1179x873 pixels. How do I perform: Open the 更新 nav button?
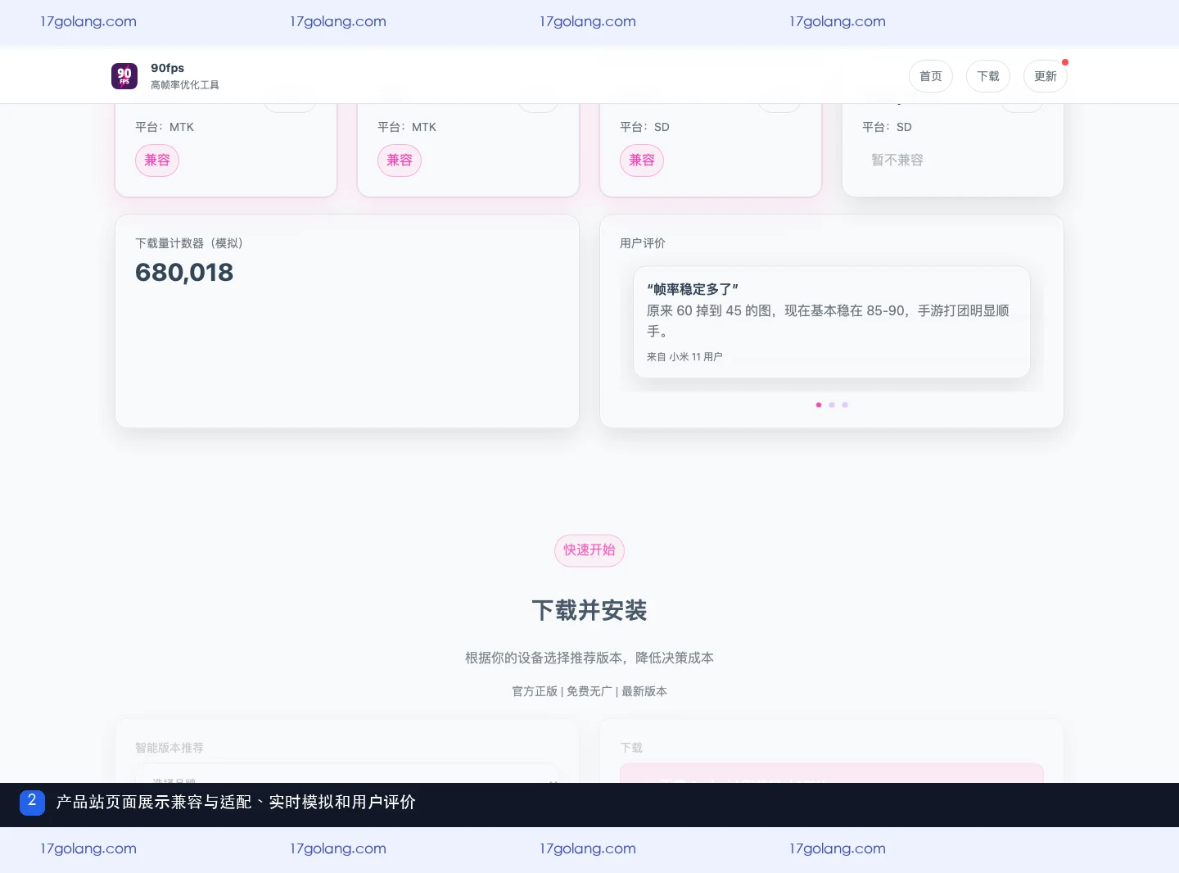(1046, 76)
